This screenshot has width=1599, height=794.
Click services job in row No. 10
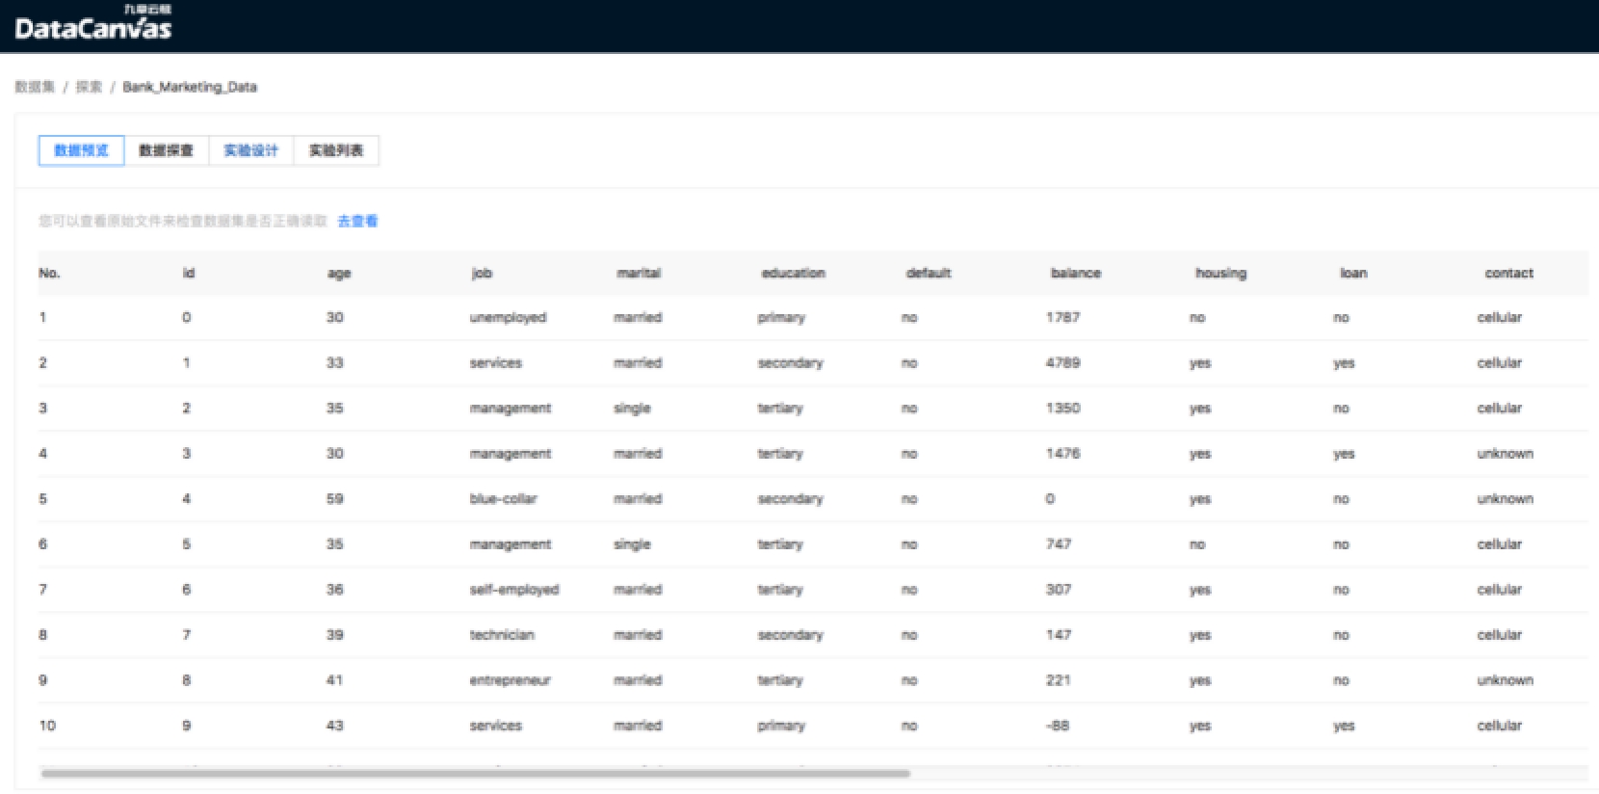click(x=495, y=726)
